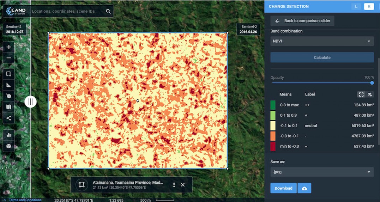The image size is (380, 202).
Task: Click the area of interest polygon icon
Action: [x=82, y=185]
